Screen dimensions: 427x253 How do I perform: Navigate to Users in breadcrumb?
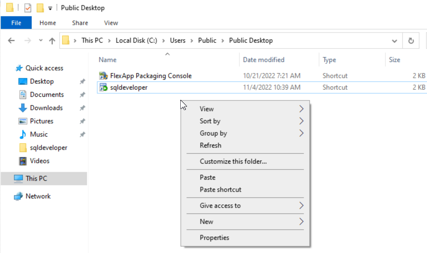(x=178, y=40)
